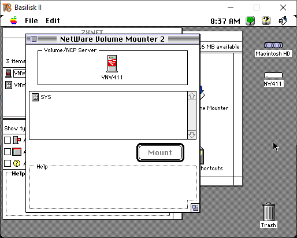
Task: Click the volume list scroll down arrow
Action: tap(192, 134)
